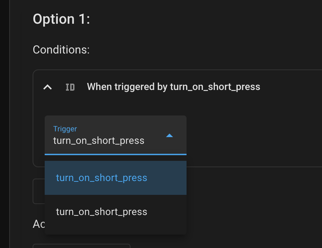Click the upward dropdown arrow icon
Viewport: 322px width, 248px height.
[x=170, y=135]
